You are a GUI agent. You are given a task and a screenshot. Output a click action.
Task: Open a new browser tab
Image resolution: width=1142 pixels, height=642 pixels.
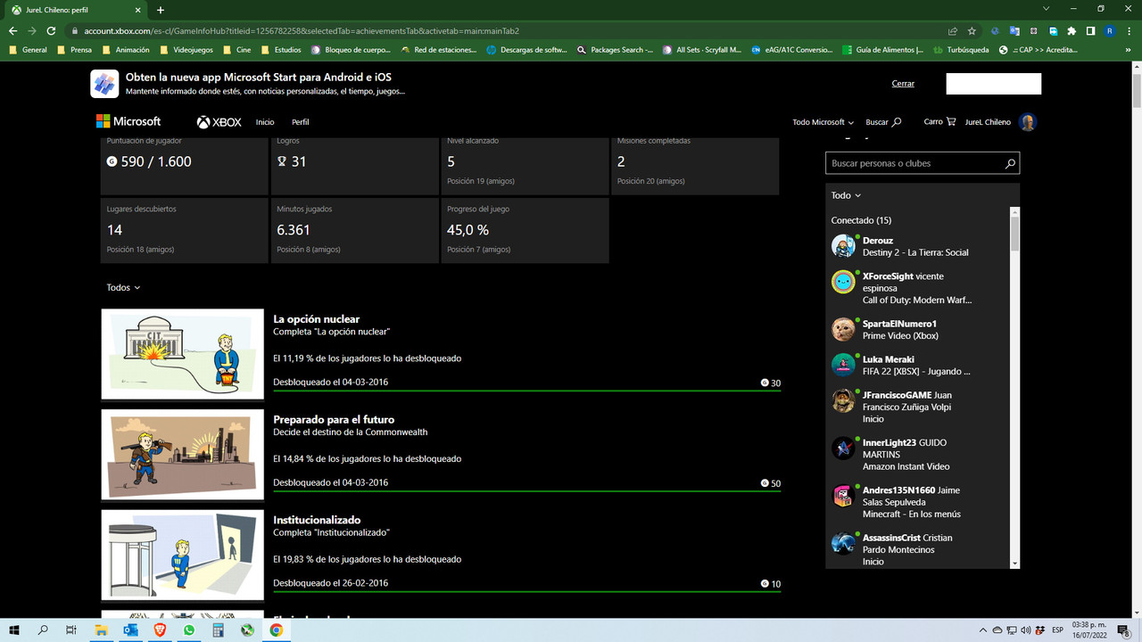pos(161,10)
